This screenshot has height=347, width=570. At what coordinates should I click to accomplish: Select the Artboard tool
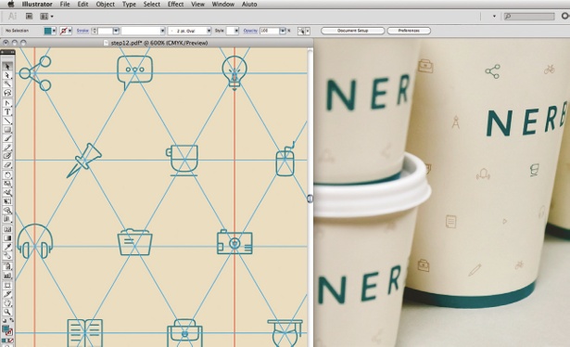(7, 286)
